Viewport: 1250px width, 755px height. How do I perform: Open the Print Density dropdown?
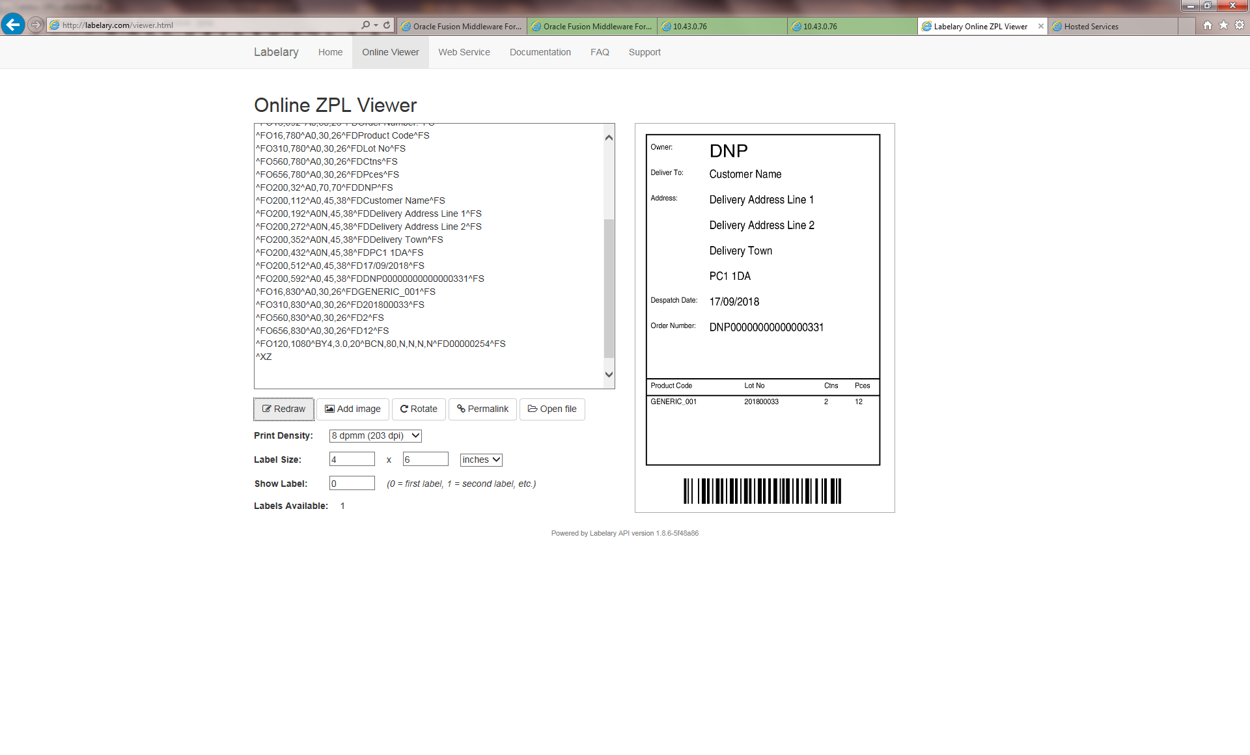tap(376, 435)
